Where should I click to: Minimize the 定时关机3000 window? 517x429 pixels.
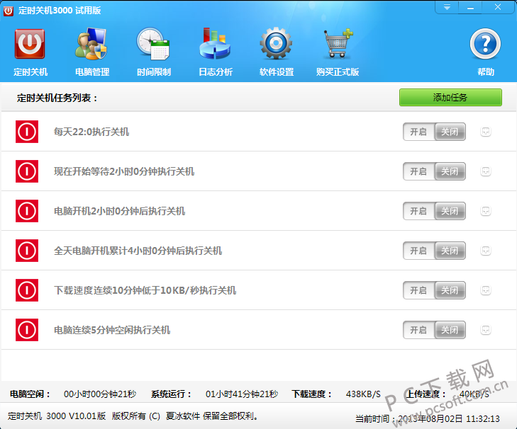click(470, 7)
